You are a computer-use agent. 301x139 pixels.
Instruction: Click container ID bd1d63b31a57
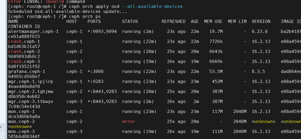pyautogui.click(x=24, y=46)
